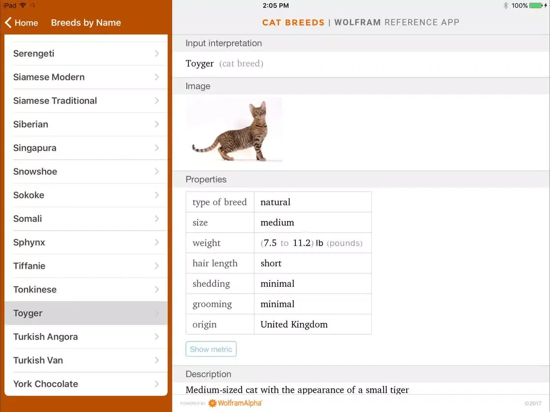Click the Description section header
Screen dimensions: 550x412
click(208, 374)
